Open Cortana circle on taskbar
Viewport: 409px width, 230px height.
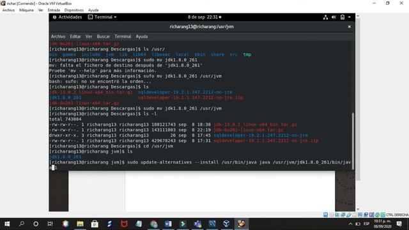point(36,224)
